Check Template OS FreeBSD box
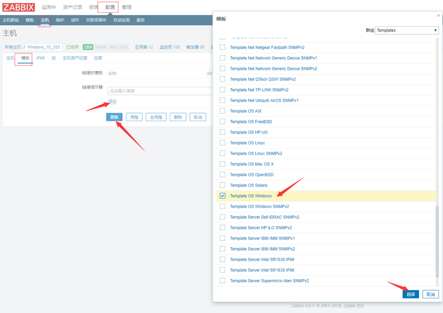 click(223, 121)
